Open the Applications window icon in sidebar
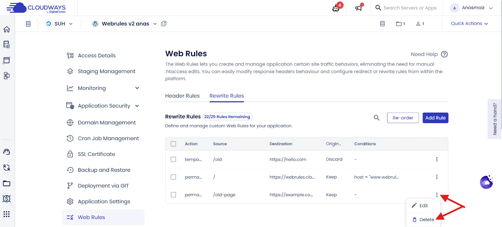502x227 pixels. pos(7,60)
